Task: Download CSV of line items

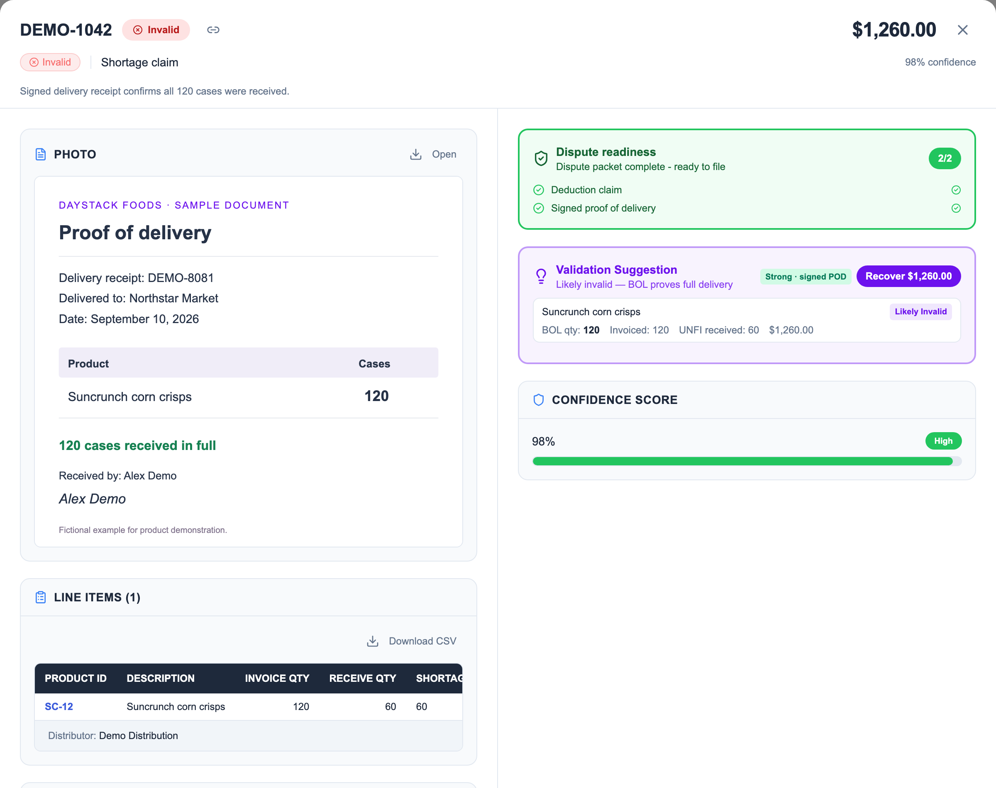Action: click(422, 641)
